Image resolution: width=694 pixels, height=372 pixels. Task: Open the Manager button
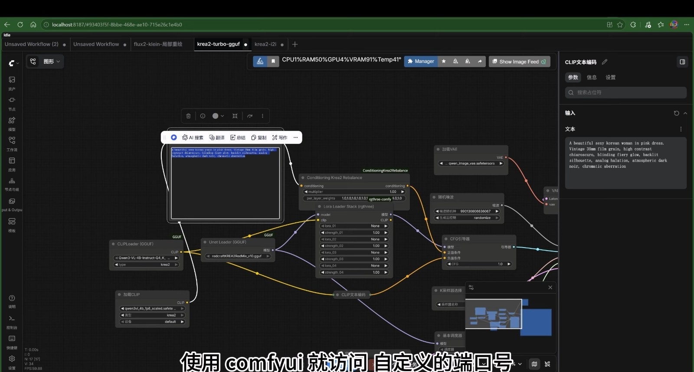pyautogui.click(x=421, y=62)
